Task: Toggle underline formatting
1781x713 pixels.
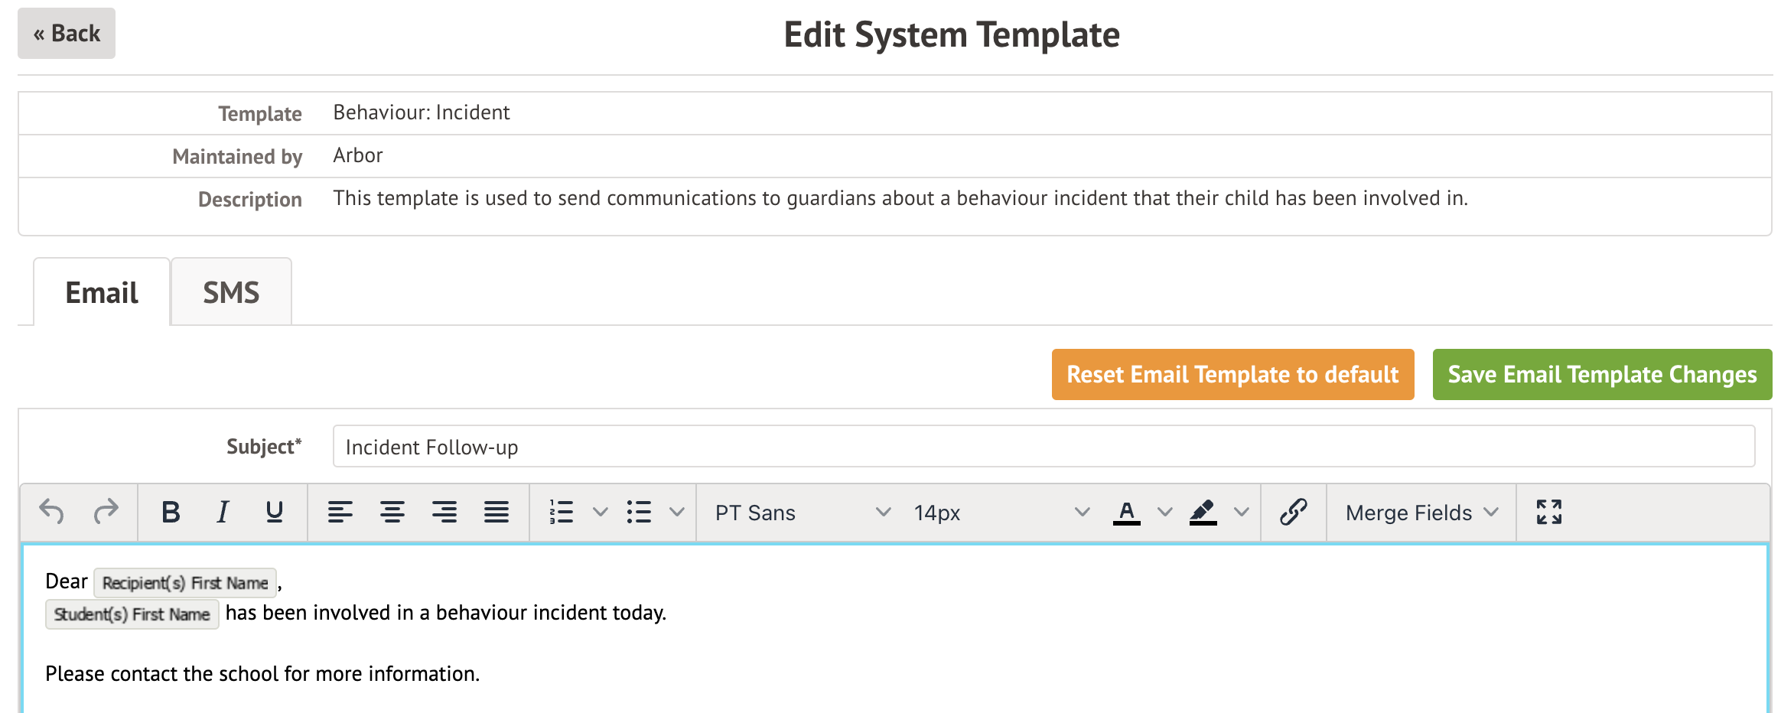Action: [274, 512]
